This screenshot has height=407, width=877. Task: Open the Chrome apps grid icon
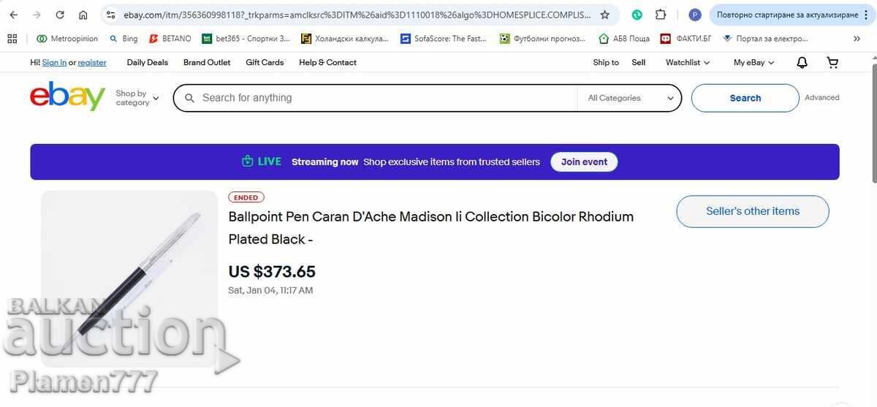click(12, 39)
